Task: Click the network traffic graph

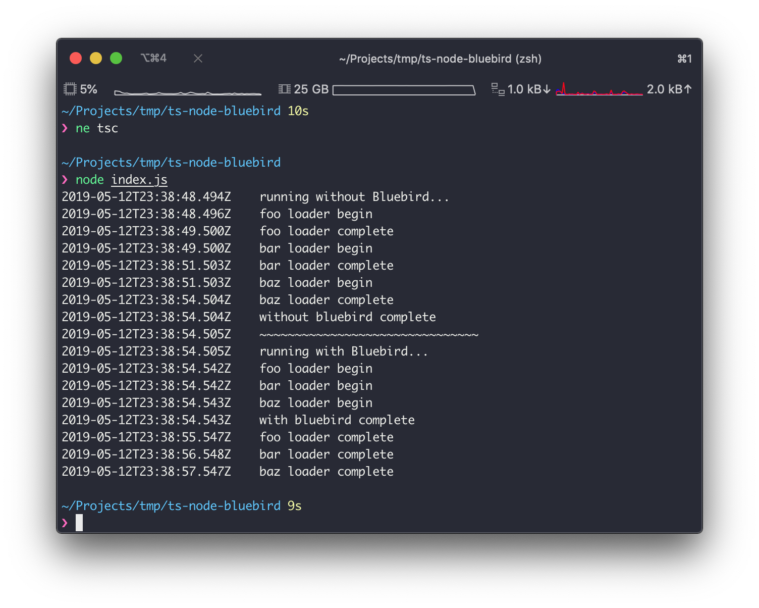Action: (x=599, y=90)
